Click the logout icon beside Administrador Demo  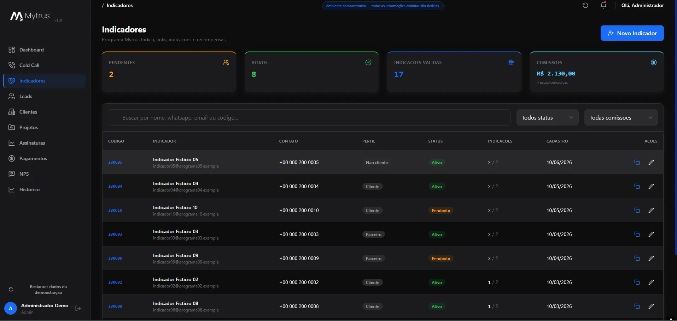[x=78, y=309]
